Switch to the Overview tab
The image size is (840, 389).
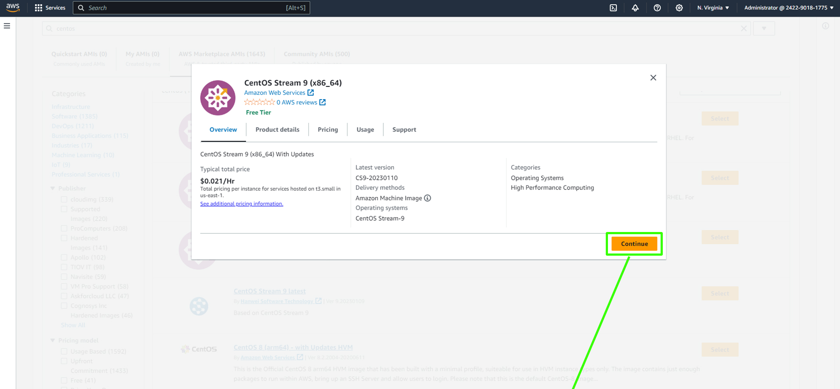223,130
